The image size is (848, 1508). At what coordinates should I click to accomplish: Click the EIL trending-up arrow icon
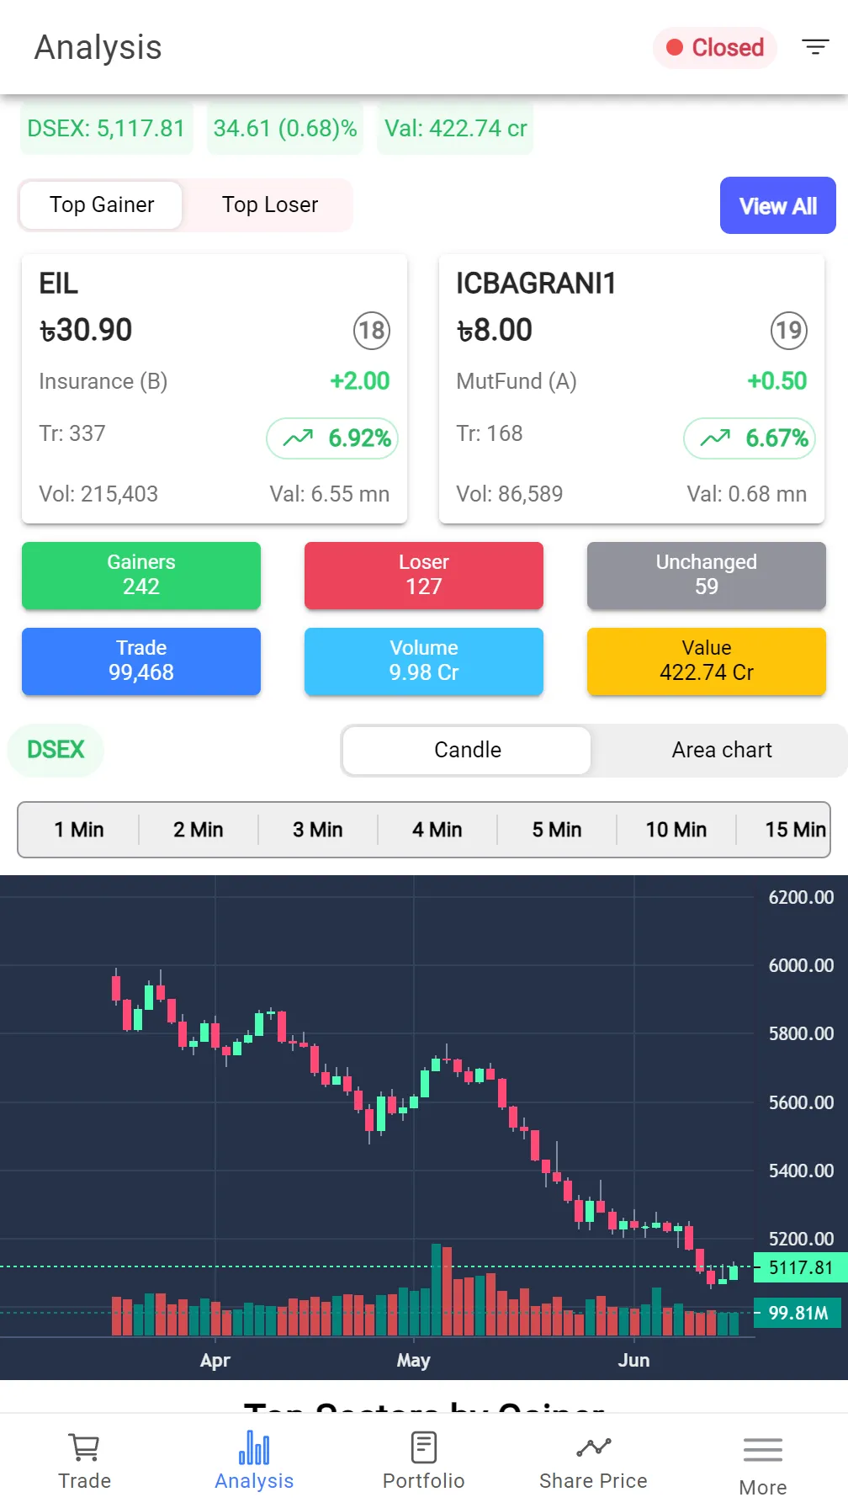click(298, 438)
